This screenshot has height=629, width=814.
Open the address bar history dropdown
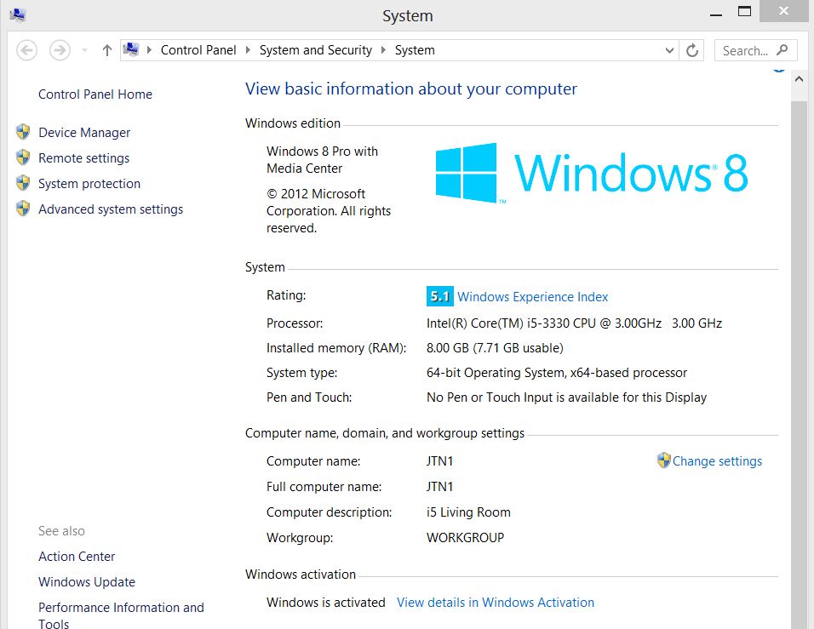click(669, 50)
